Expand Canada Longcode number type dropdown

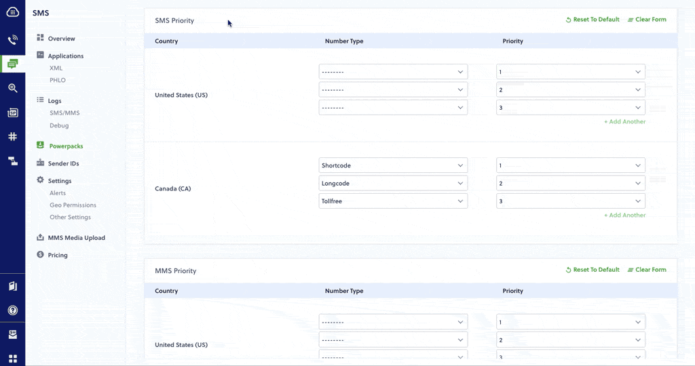point(393,183)
